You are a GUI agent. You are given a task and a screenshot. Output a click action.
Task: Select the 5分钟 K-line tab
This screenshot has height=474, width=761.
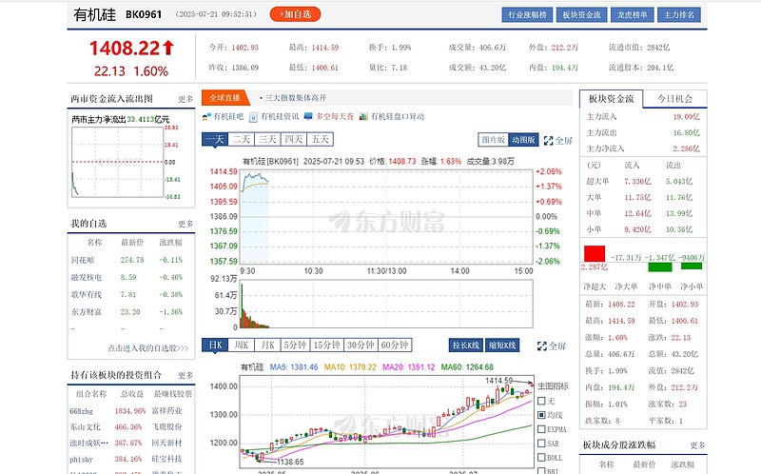(295, 345)
